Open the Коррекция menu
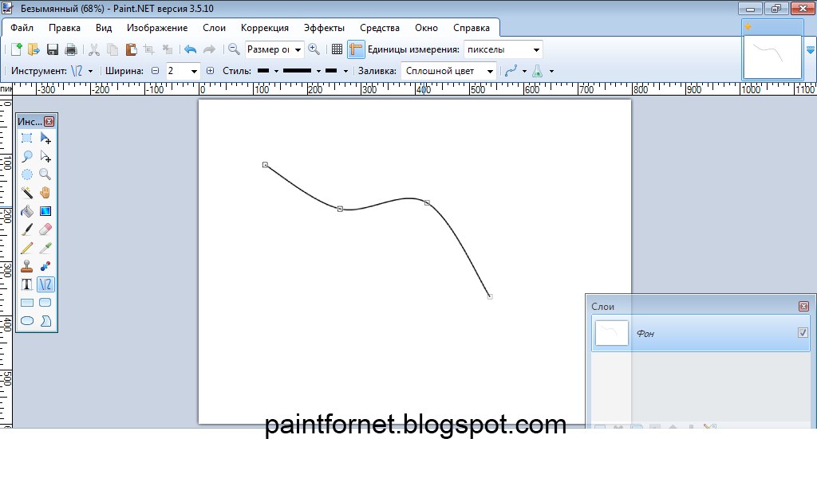817x478 pixels. [264, 26]
